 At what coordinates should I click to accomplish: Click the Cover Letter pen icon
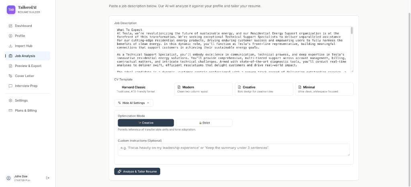pyautogui.click(x=10, y=76)
